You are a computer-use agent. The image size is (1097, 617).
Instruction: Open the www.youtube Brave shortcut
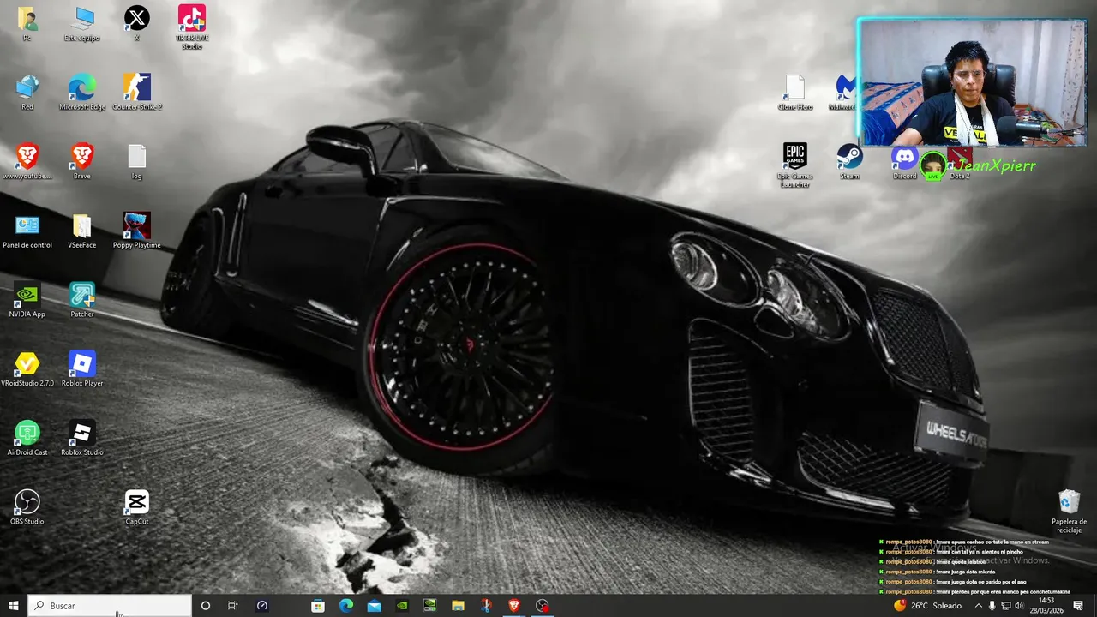pos(27,162)
